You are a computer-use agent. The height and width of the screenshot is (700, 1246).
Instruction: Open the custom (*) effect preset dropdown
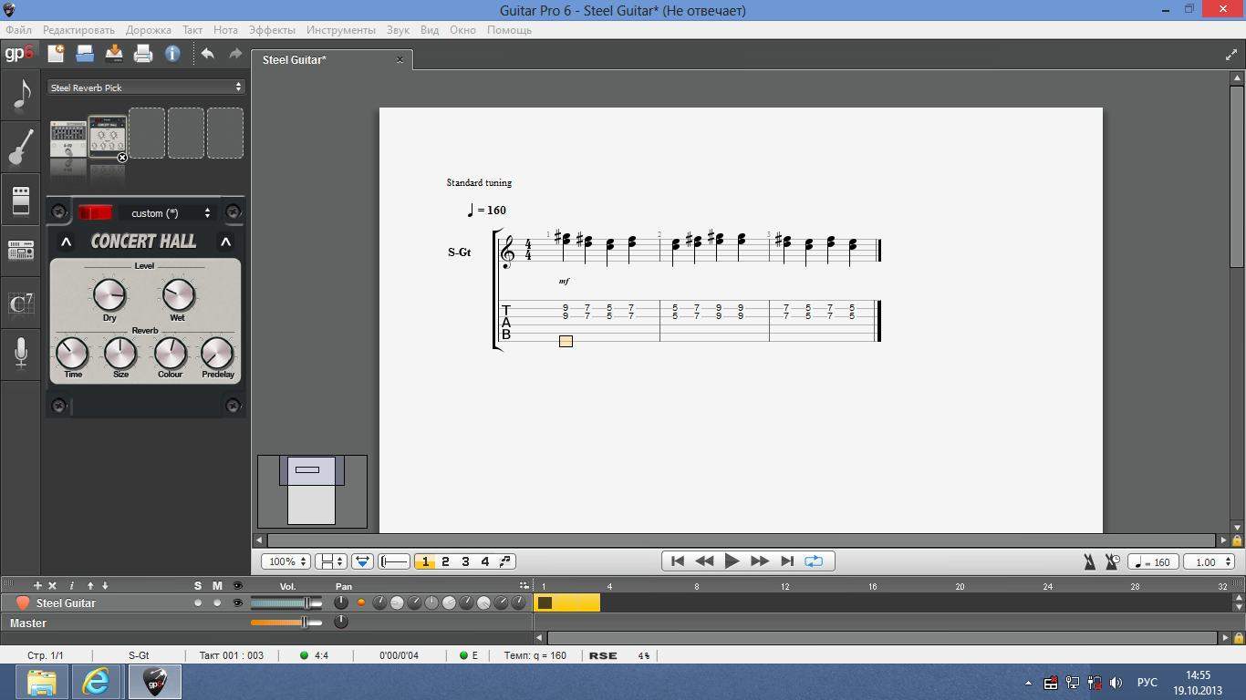coord(170,213)
